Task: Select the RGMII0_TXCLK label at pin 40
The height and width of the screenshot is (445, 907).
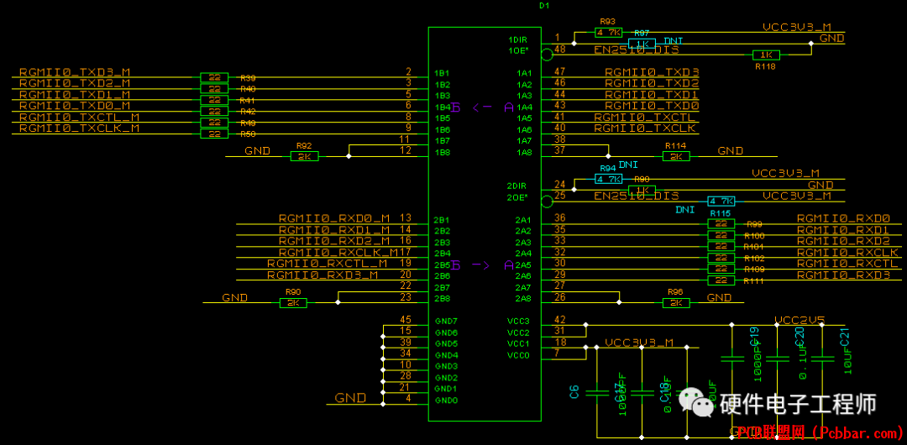Action: (645, 128)
